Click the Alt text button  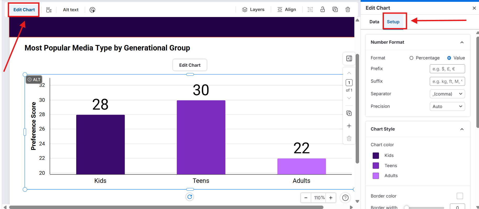pyautogui.click(x=71, y=10)
